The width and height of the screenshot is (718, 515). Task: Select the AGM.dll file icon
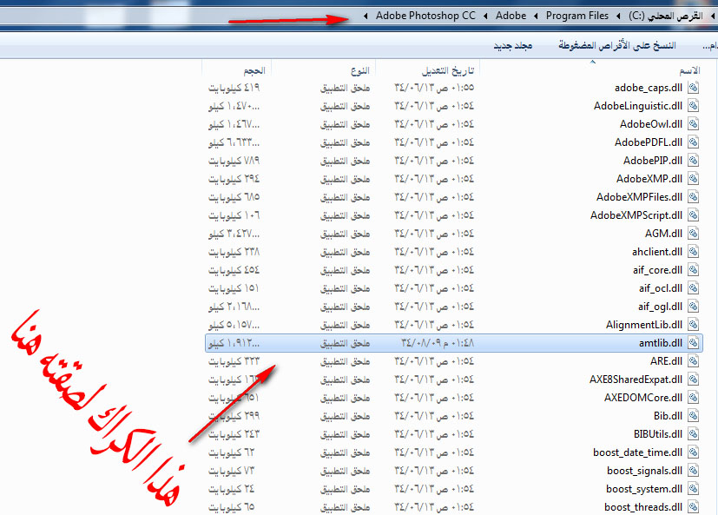click(x=694, y=234)
